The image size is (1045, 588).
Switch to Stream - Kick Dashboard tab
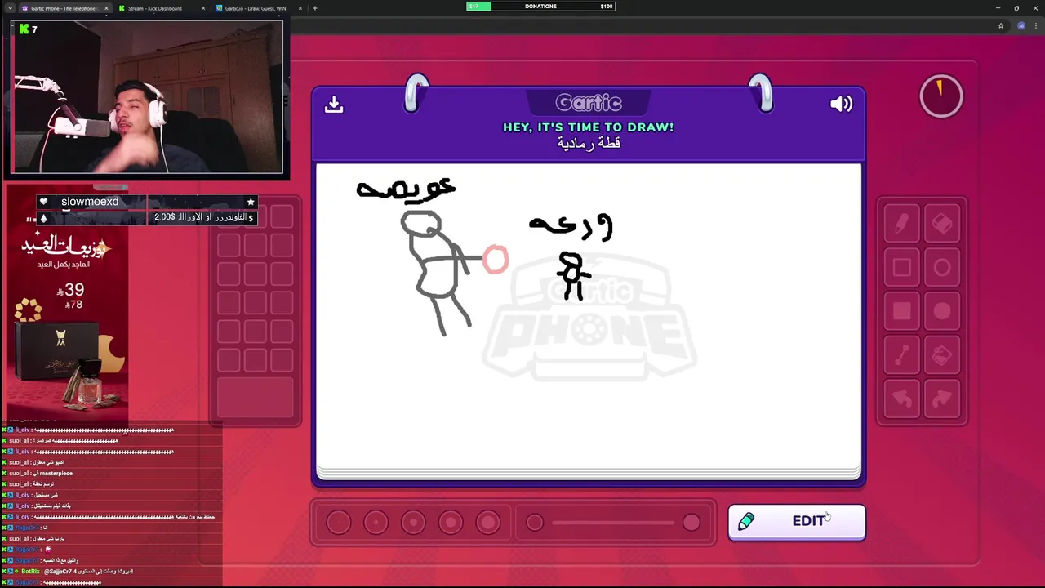tap(155, 8)
